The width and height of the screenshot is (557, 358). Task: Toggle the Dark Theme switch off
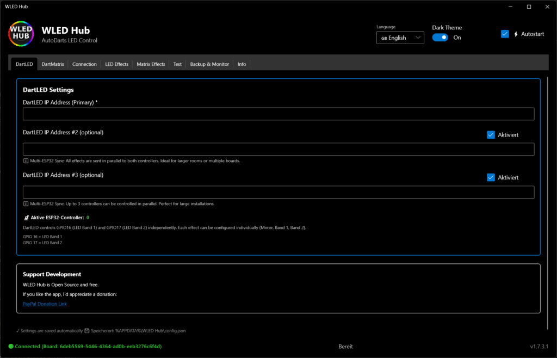(440, 38)
